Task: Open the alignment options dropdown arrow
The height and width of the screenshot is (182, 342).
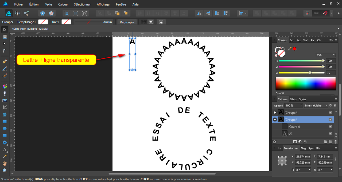Action: point(246,13)
